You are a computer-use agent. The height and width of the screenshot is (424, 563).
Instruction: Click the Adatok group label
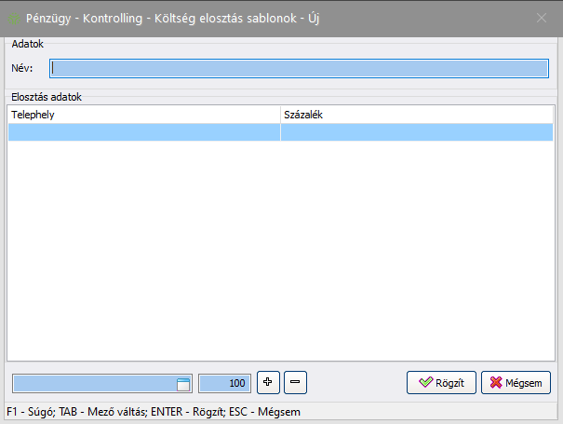pos(27,44)
